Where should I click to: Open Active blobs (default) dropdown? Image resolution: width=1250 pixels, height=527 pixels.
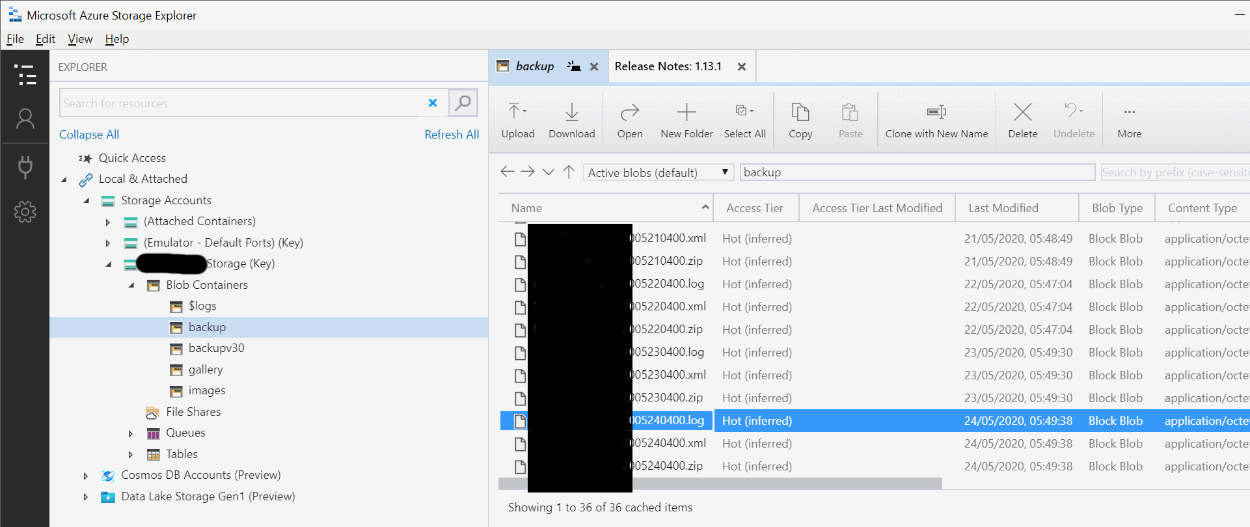(x=659, y=172)
